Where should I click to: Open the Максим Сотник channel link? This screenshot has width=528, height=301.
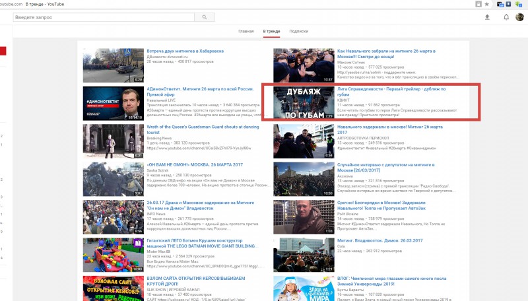[351, 63]
